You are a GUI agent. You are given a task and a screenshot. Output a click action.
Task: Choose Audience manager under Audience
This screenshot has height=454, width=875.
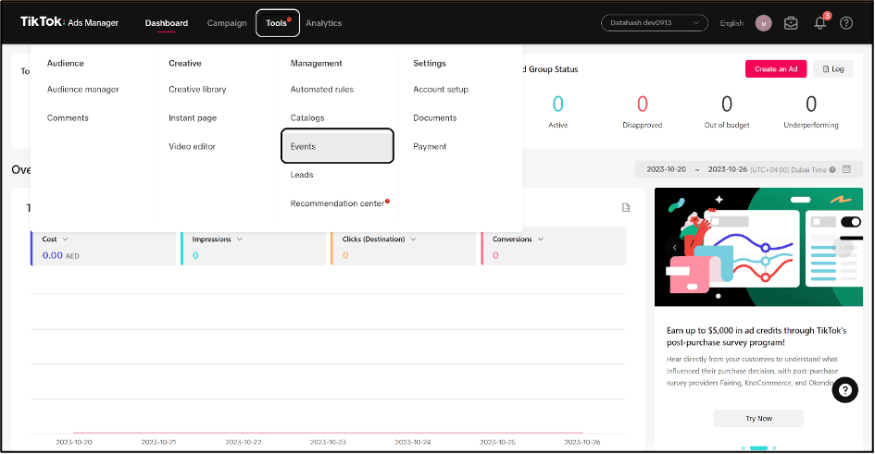(x=83, y=90)
